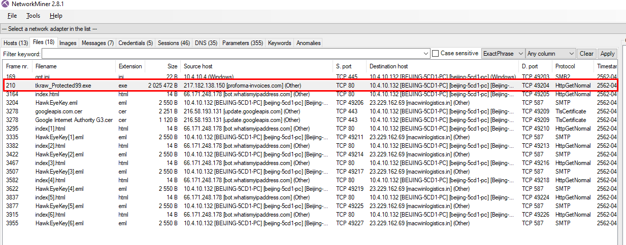Open the File menu
The height and width of the screenshot is (245, 626).
point(12,16)
